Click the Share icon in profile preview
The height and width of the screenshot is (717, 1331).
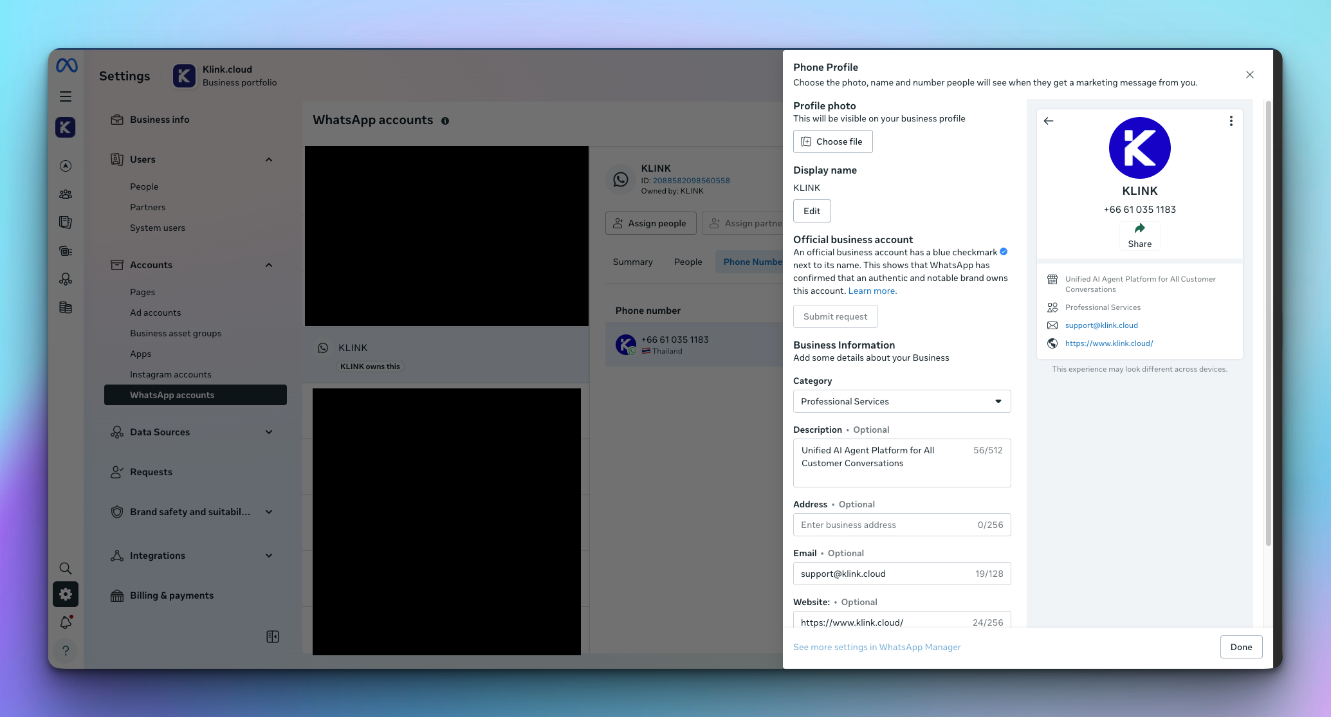(x=1139, y=229)
